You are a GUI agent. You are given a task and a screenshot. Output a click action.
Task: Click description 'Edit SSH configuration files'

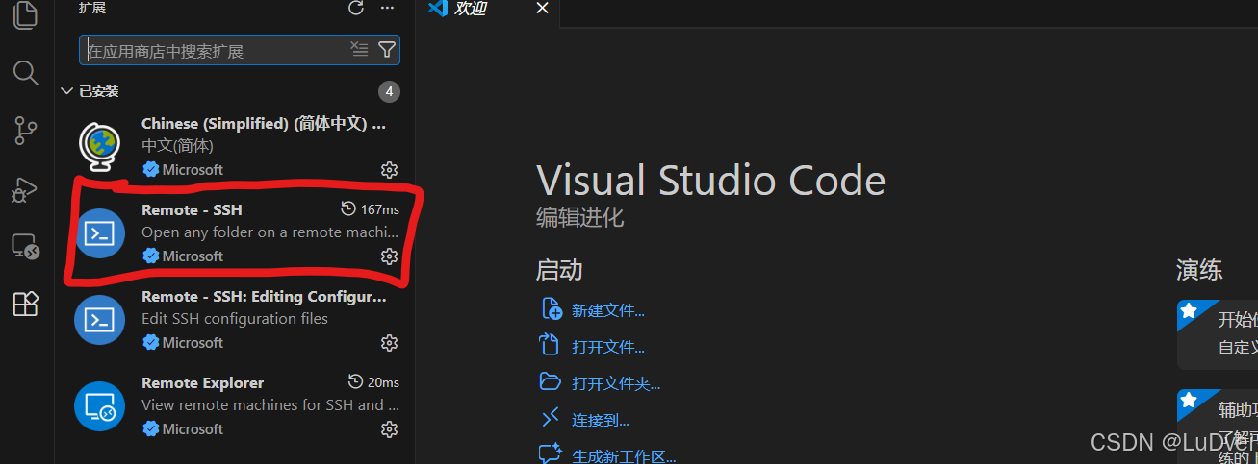(235, 319)
